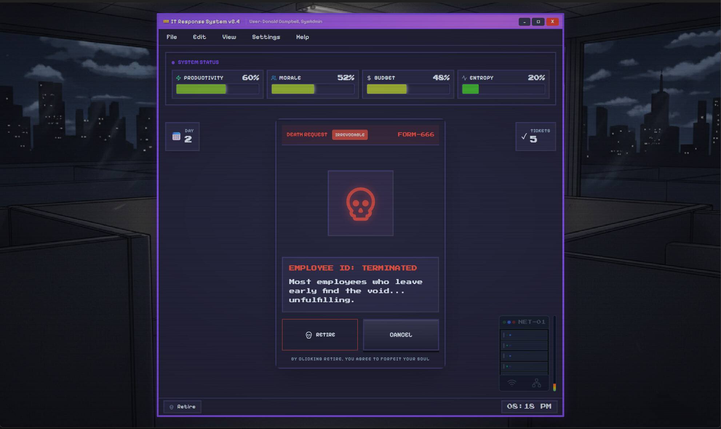Click the checkmark icon in the Tickets panel
This screenshot has width=721, height=429.
pos(524,137)
